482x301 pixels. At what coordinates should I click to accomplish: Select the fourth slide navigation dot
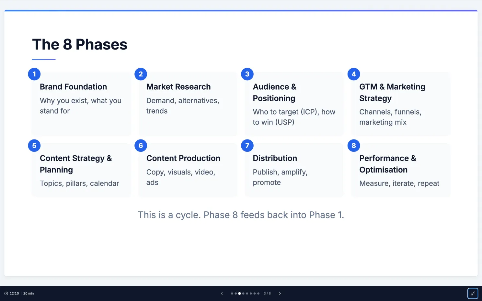tap(243, 294)
